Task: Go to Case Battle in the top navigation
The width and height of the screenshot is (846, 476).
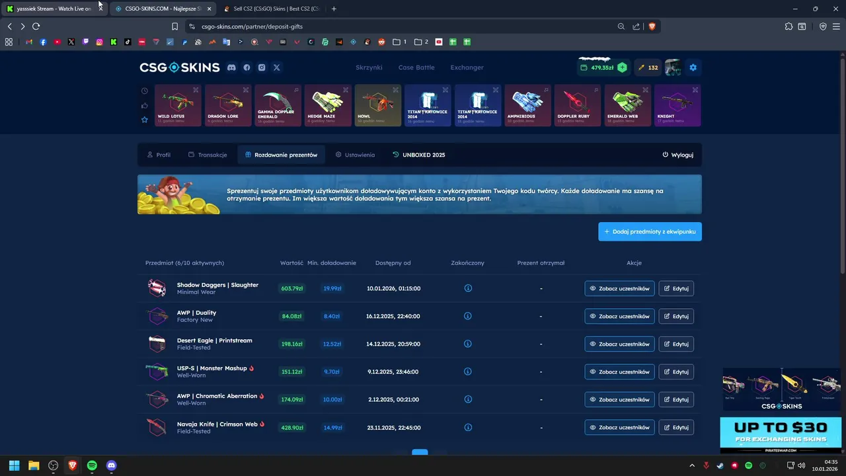Action: (416, 67)
